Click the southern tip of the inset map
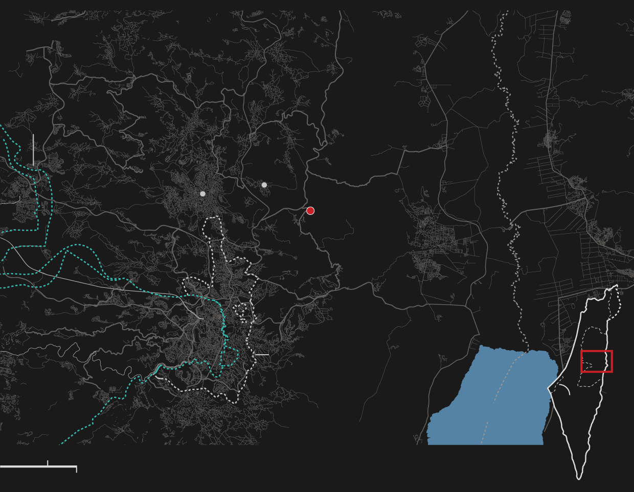This screenshot has height=492, width=634. click(579, 476)
